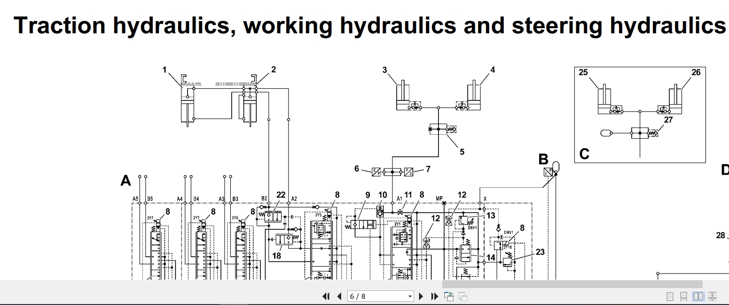Switch to single page view
The width and height of the screenshot is (729, 305).
[x=670, y=296]
